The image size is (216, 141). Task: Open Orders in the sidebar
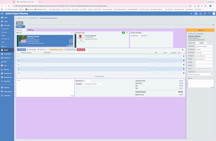[x=6, y=50]
